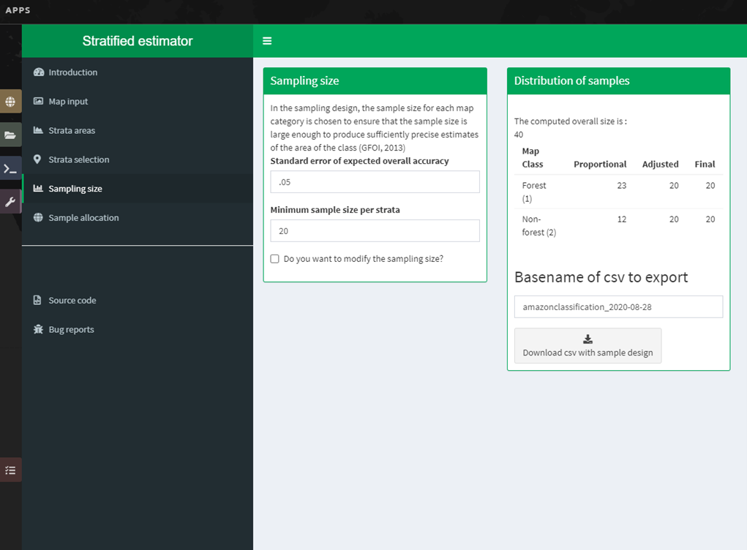Click the globe icon in the left dock

click(10, 102)
